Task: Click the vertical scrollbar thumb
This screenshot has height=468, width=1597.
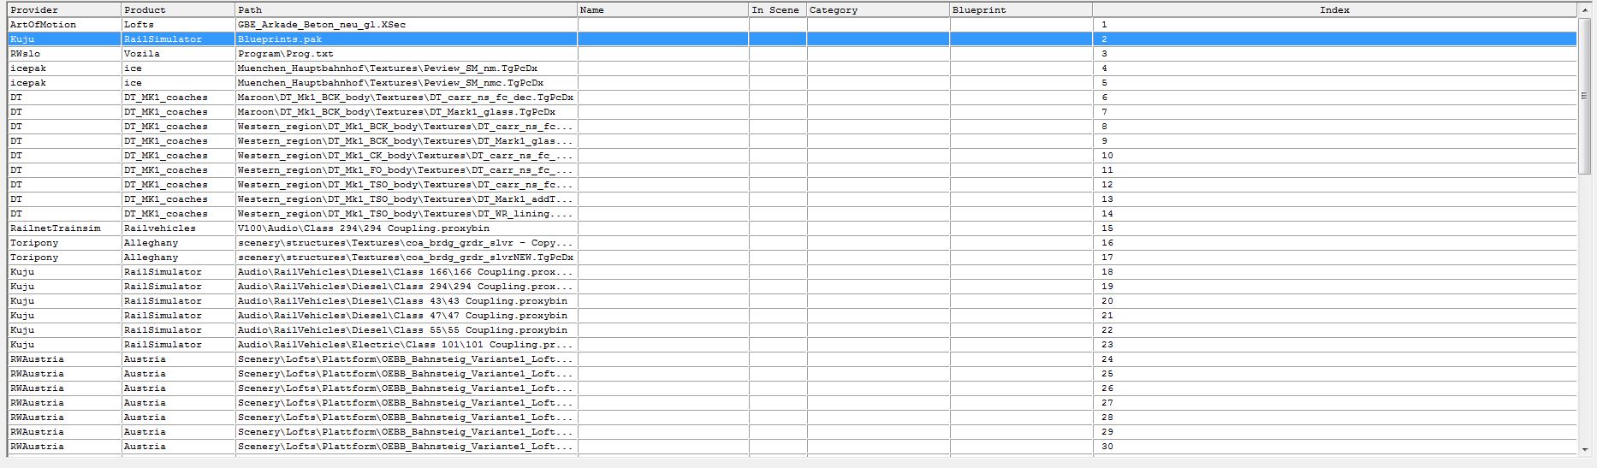Action: coord(1584,96)
